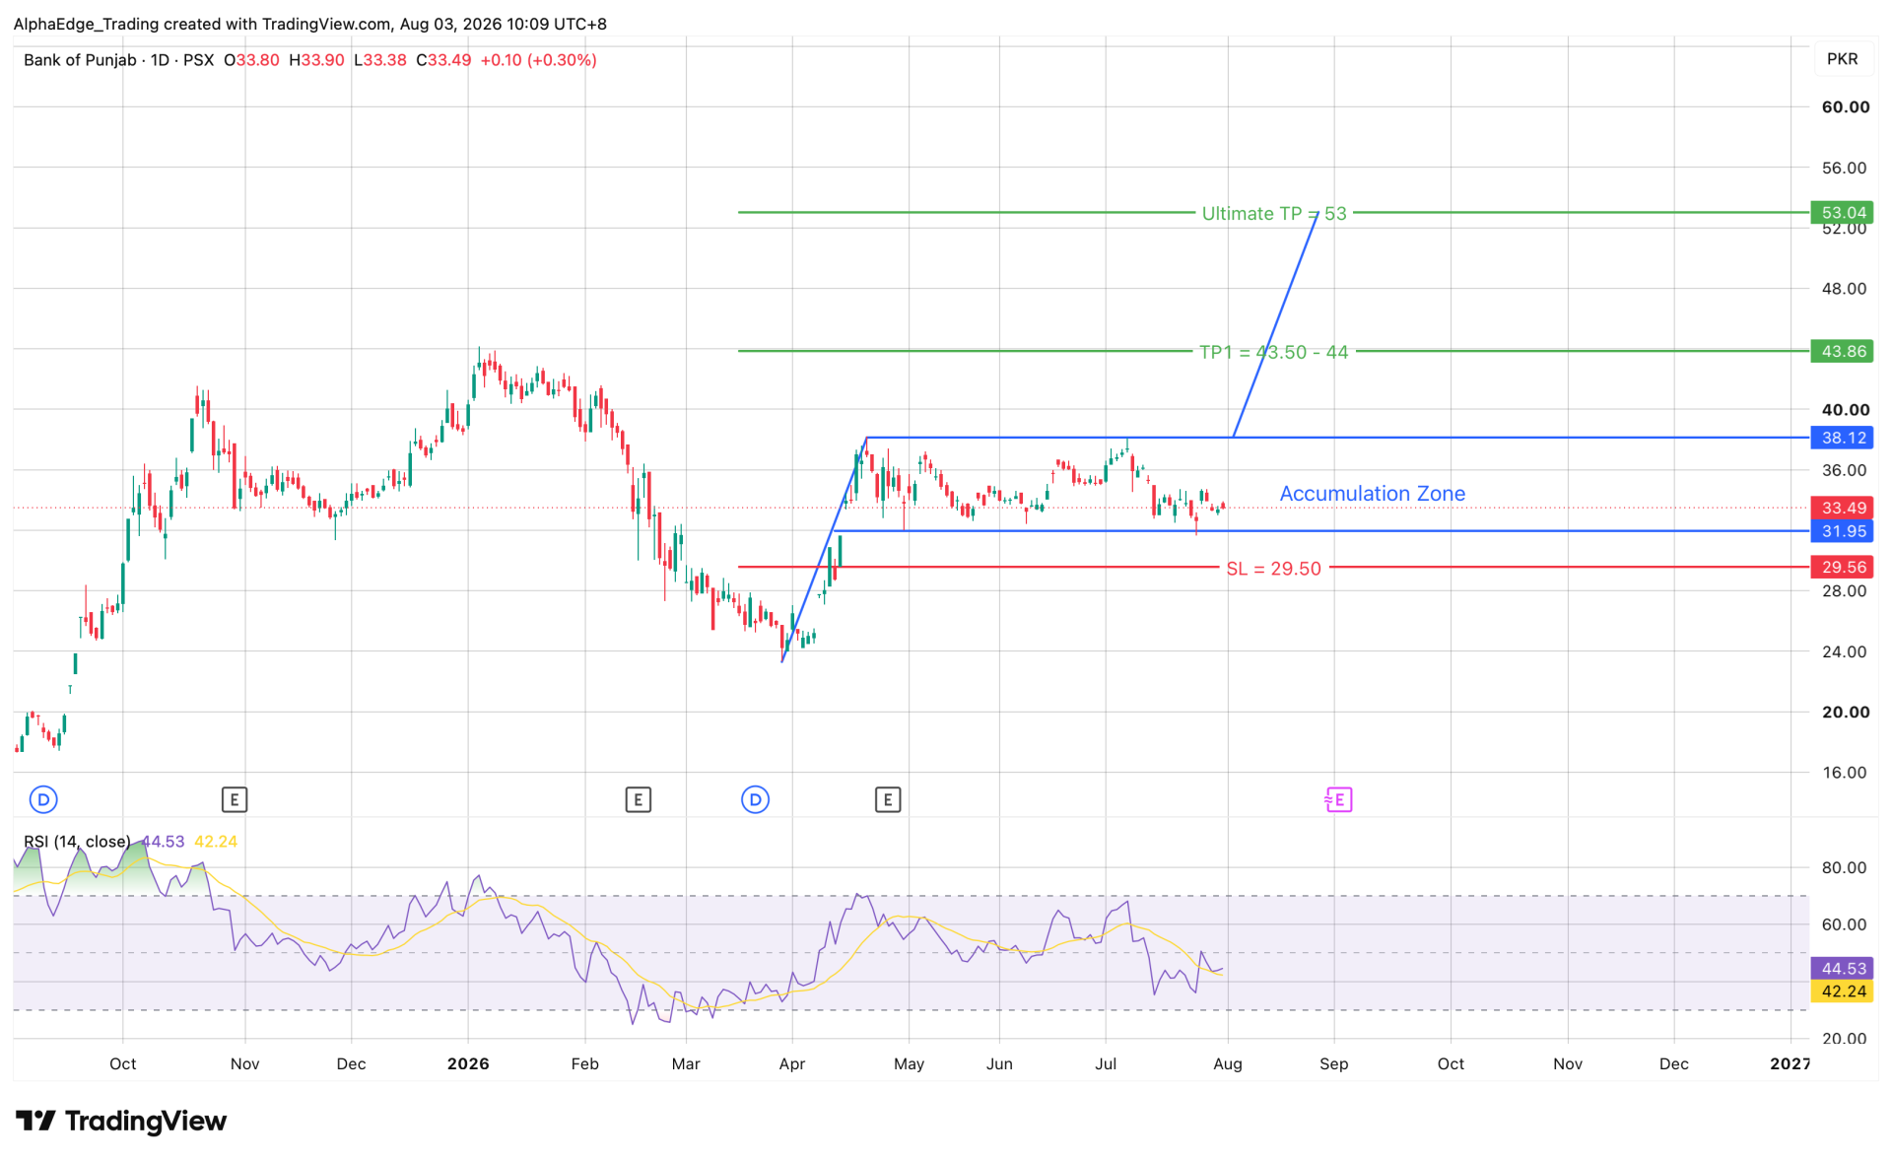Click the Apr label on time axis
This screenshot has height=1161, width=1892.
click(x=792, y=1064)
